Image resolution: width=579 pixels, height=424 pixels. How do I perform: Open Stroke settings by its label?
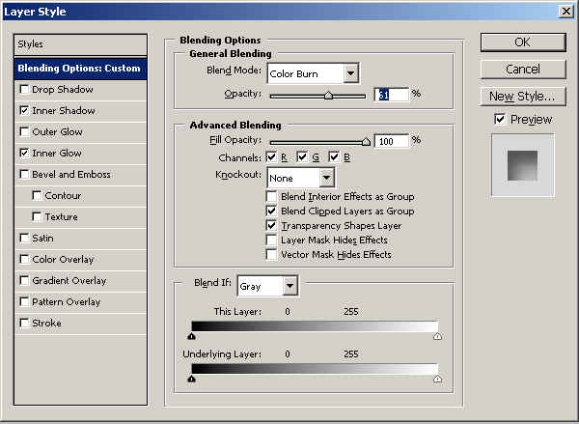(46, 324)
